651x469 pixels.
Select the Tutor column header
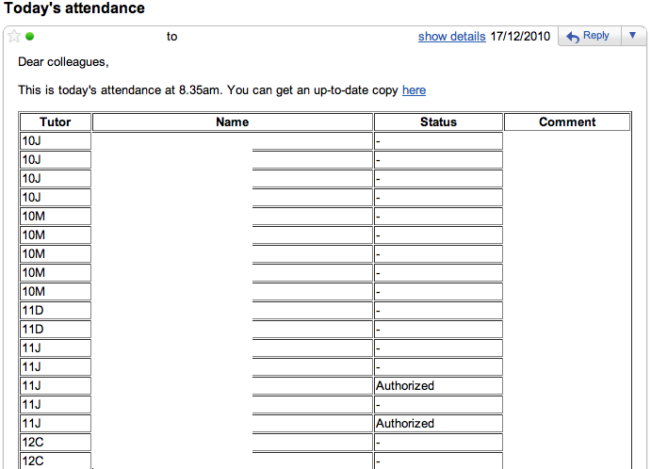click(x=56, y=121)
